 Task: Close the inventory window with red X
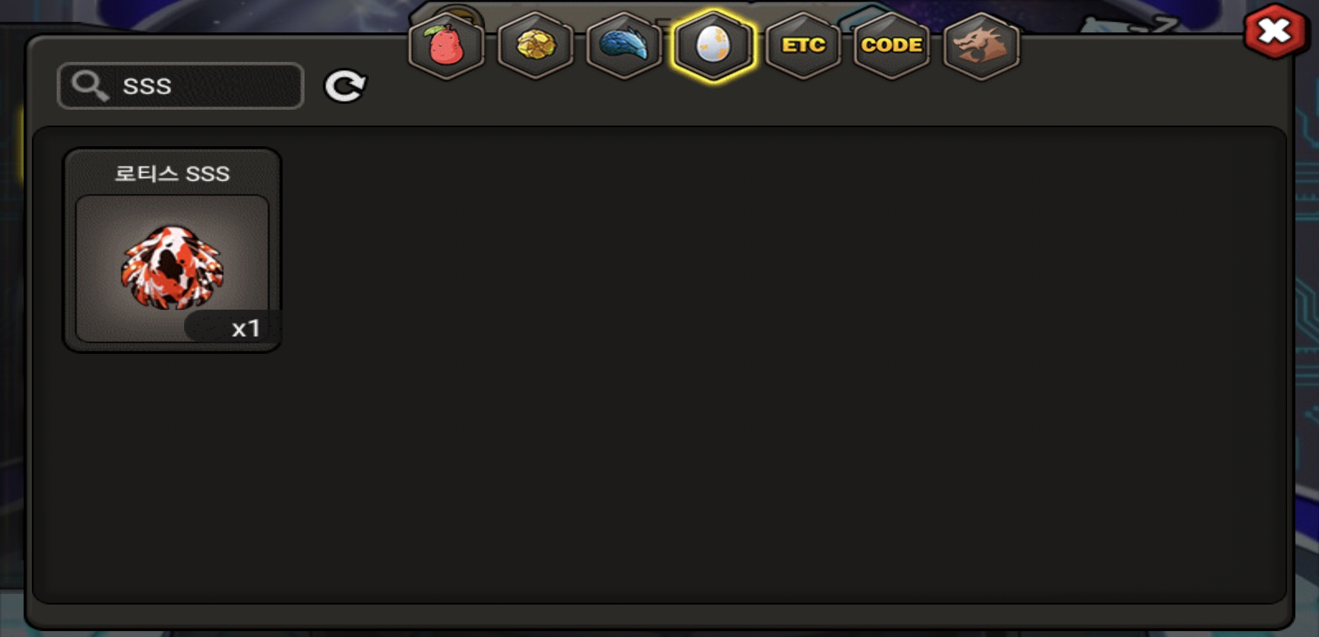[1274, 31]
